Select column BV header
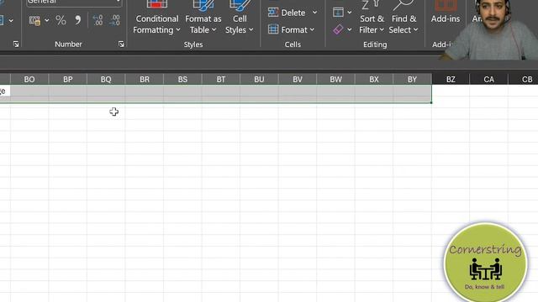Screen dimensions: 538x302 tap(298, 80)
